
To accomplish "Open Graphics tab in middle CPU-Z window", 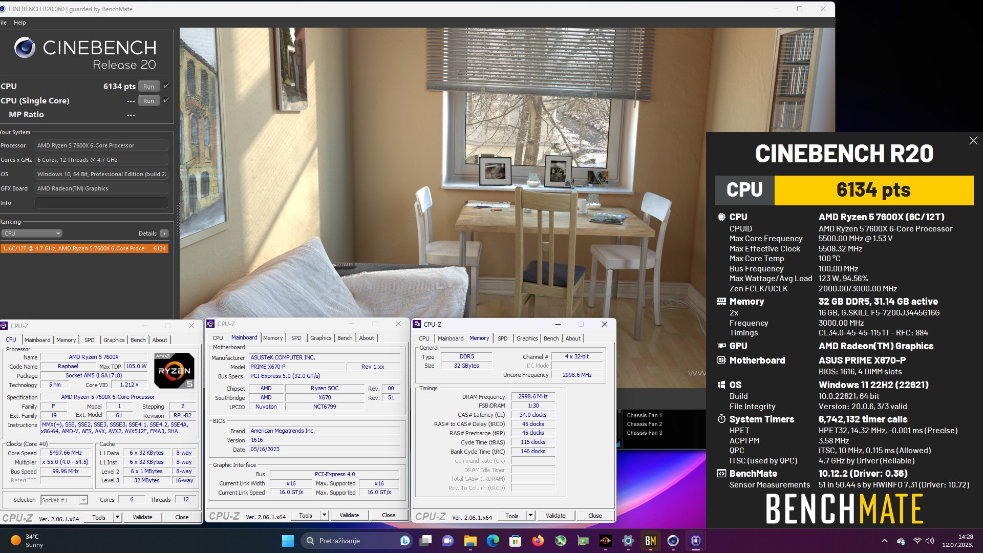I will 320,338.
